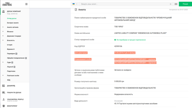Screen dimensions: 192x108
Task: Click ЛЄСНЕВСЬКИЙ МИРОСЛАВ ЮЛІЙОВИЧ — підписант
Action: [x=135, y=63]
